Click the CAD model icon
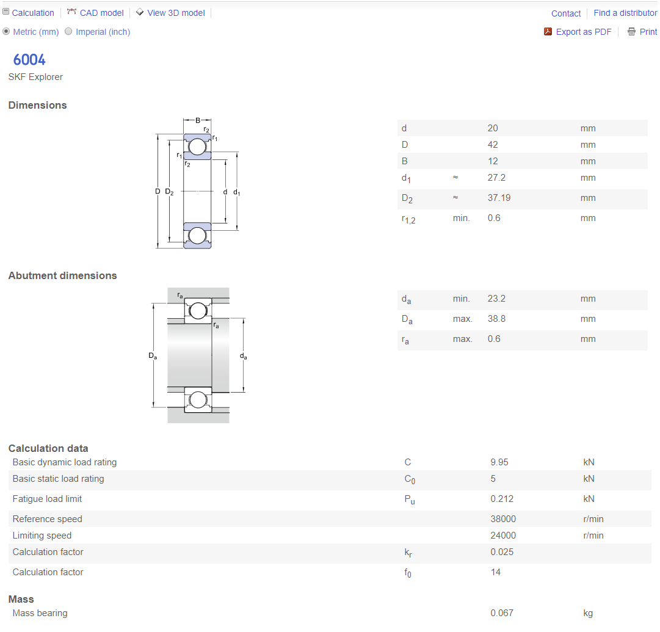Image resolution: width=660 pixels, height=632 pixels. pyautogui.click(x=71, y=12)
